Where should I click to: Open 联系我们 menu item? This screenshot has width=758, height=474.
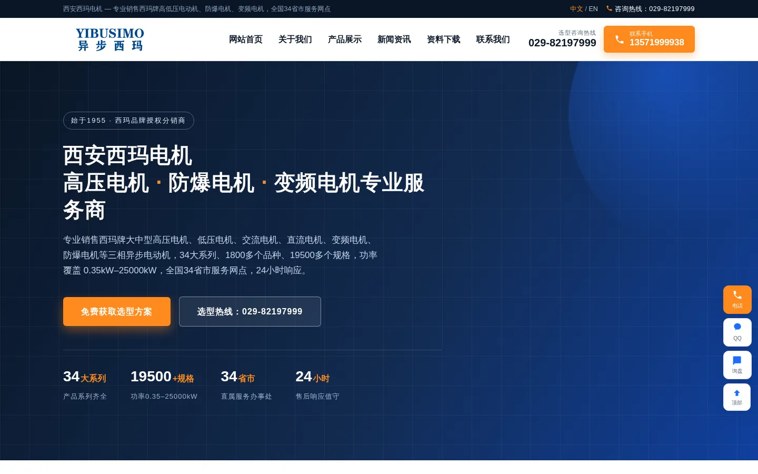(493, 39)
